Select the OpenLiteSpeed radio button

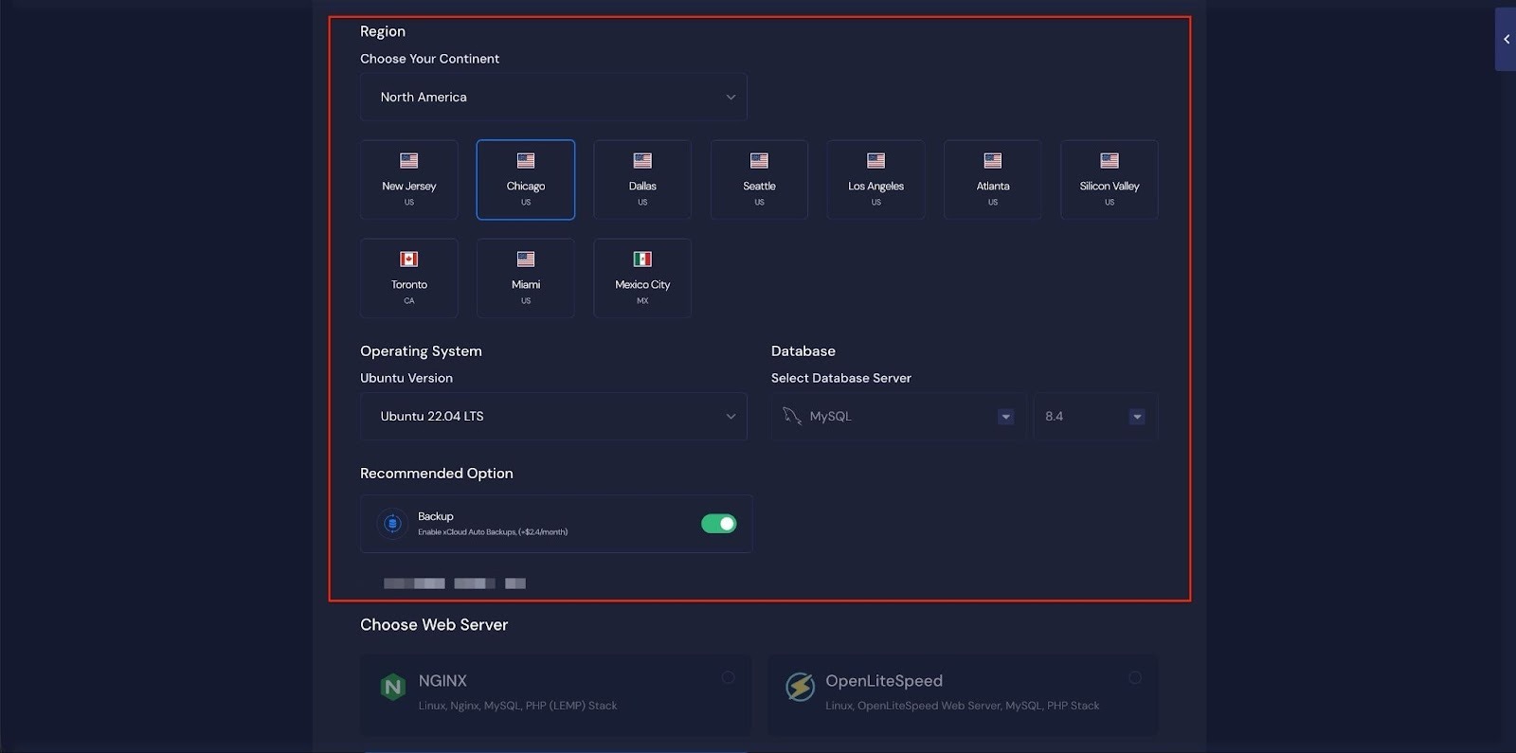coord(1134,677)
